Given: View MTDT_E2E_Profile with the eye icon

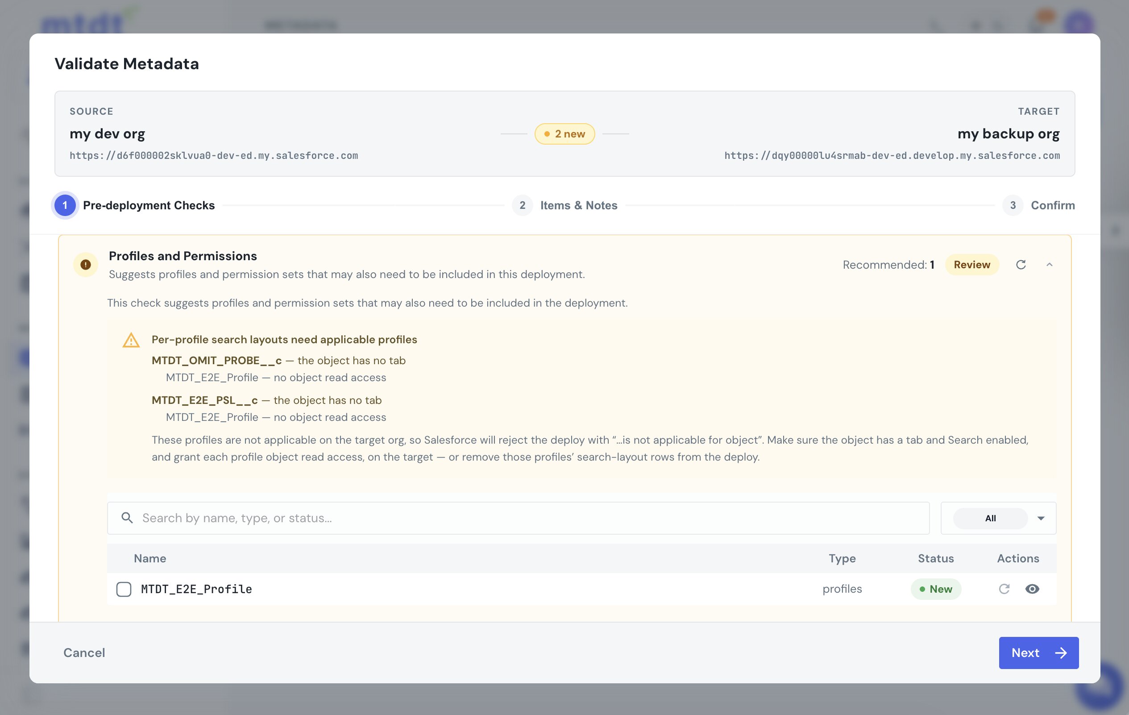Looking at the screenshot, I should [x=1032, y=589].
